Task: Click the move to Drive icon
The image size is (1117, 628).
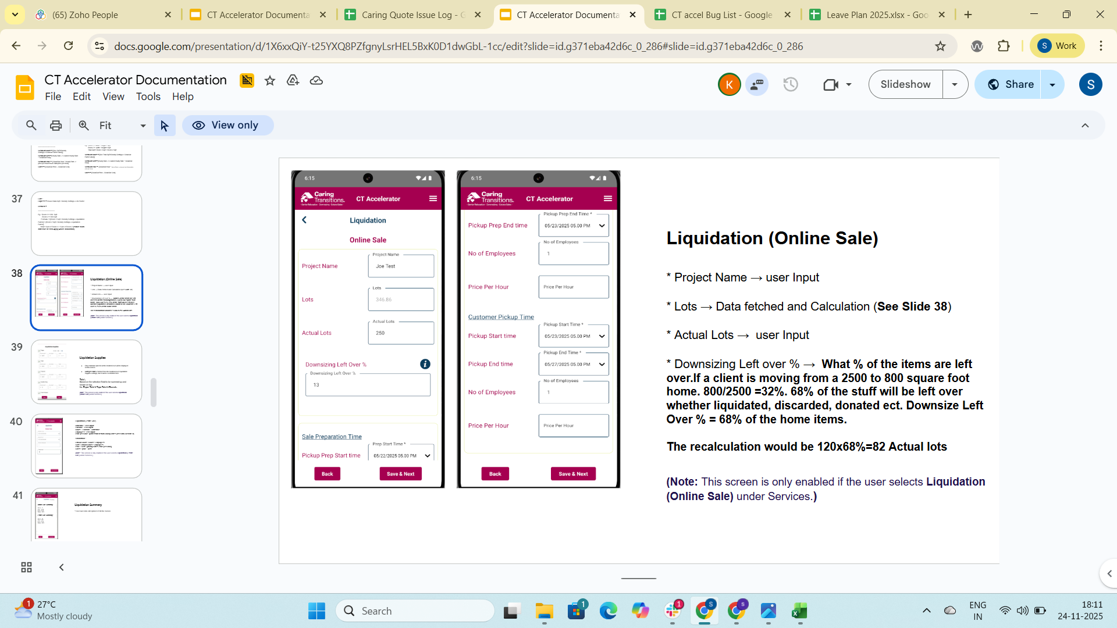Action: click(x=293, y=81)
